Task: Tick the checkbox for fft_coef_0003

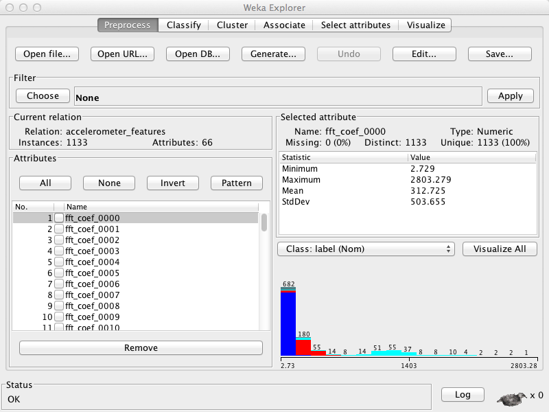Action: pos(59,251)
